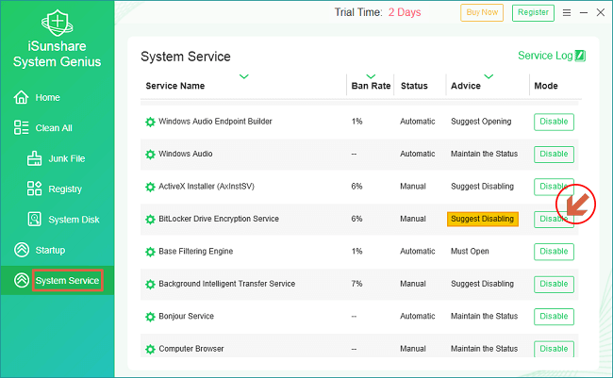
Task: Click gear icon for BitLocker Drive Encryption Service
Action: pyautogui.click(x=150, y=220)
